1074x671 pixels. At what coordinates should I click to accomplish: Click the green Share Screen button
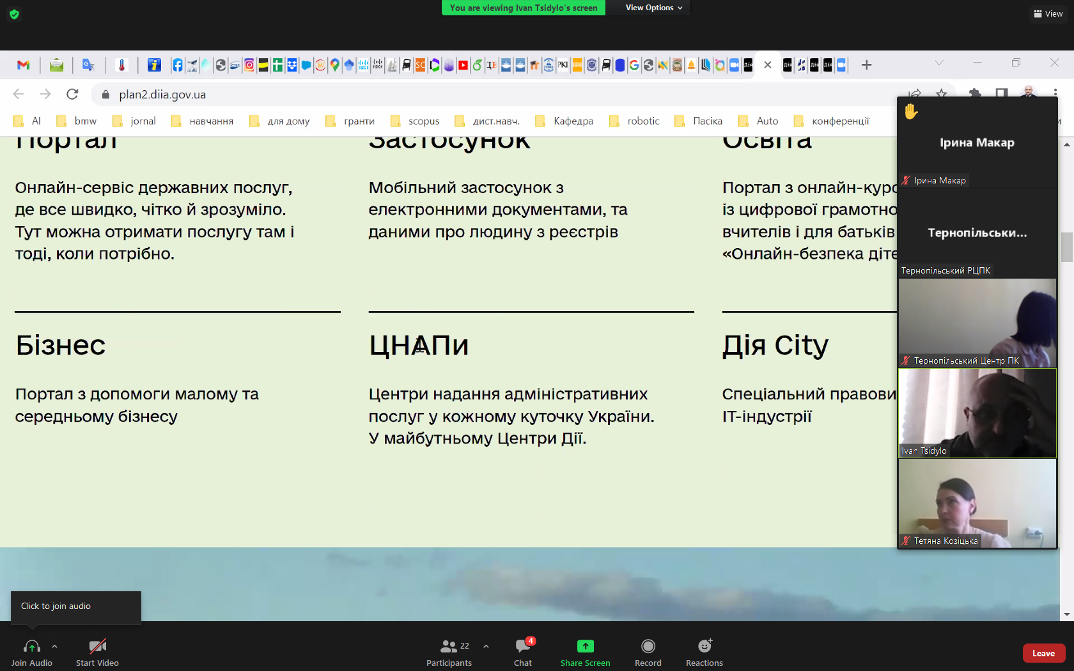tap(586, 652)
